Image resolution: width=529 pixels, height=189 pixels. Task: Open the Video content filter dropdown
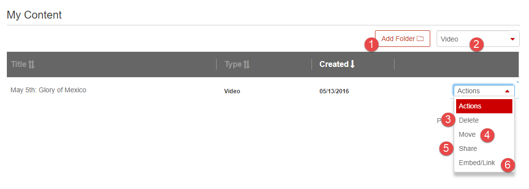point(478,39)
